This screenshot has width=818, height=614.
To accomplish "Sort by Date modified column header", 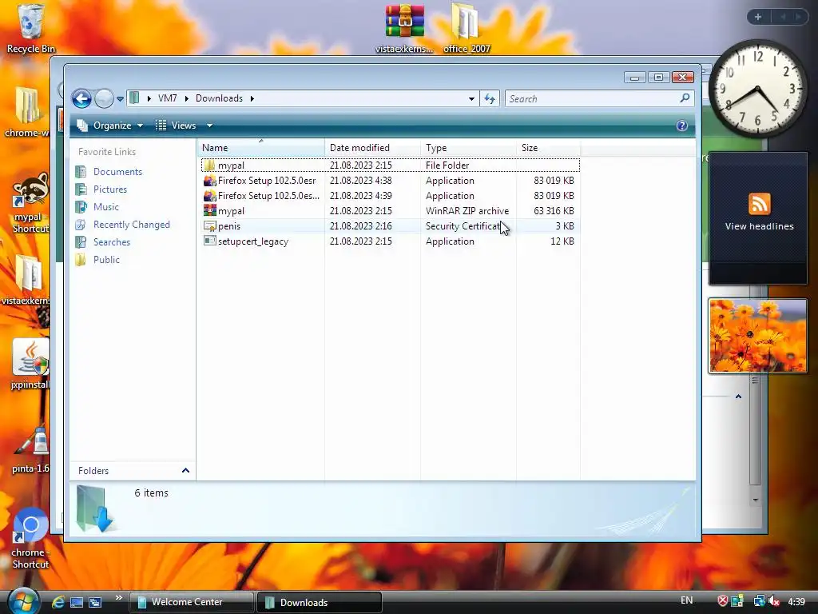I will coord(372,148).
